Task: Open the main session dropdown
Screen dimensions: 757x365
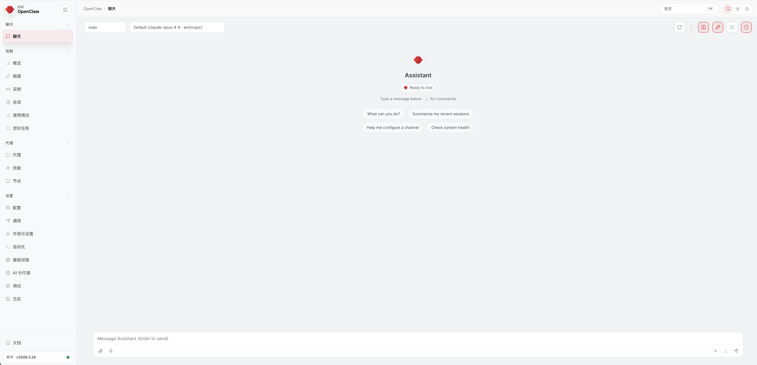Action: tap(105, 27)
